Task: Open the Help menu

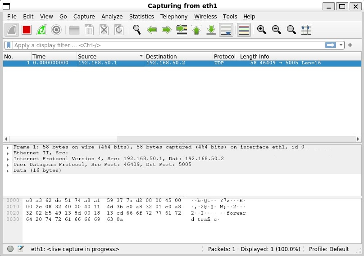Action: pos(249,17)
